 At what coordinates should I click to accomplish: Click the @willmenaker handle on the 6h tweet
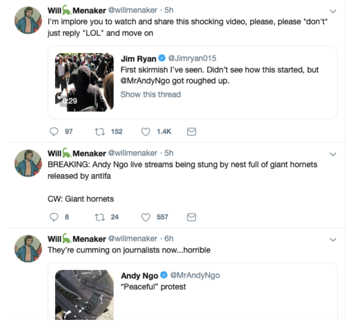click(x=133, y=239)
